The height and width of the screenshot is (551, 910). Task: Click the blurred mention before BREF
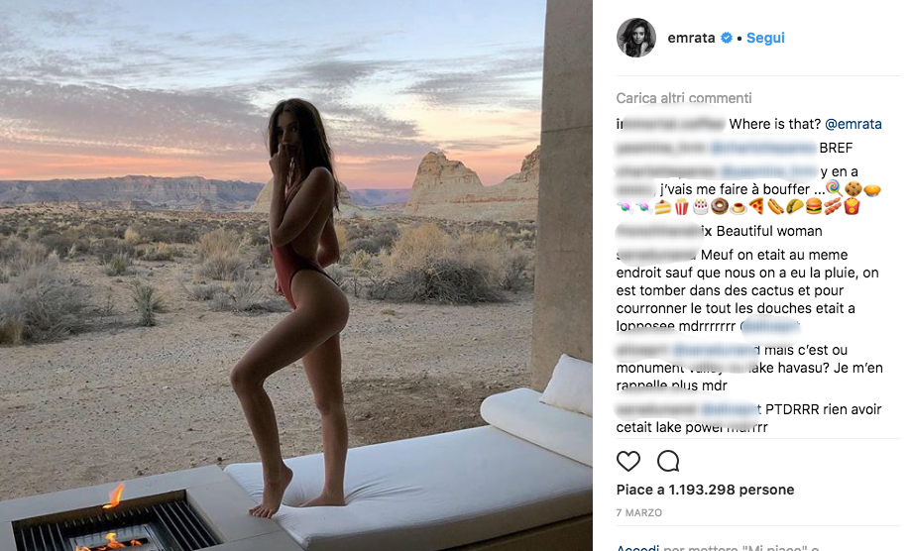(x=763, y=148)
